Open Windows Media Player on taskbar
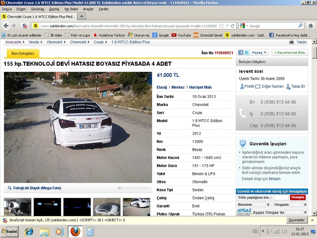317x238 pixels. coord(59,232)
